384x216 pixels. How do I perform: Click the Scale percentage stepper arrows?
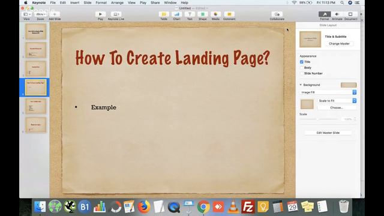point(355,119)
